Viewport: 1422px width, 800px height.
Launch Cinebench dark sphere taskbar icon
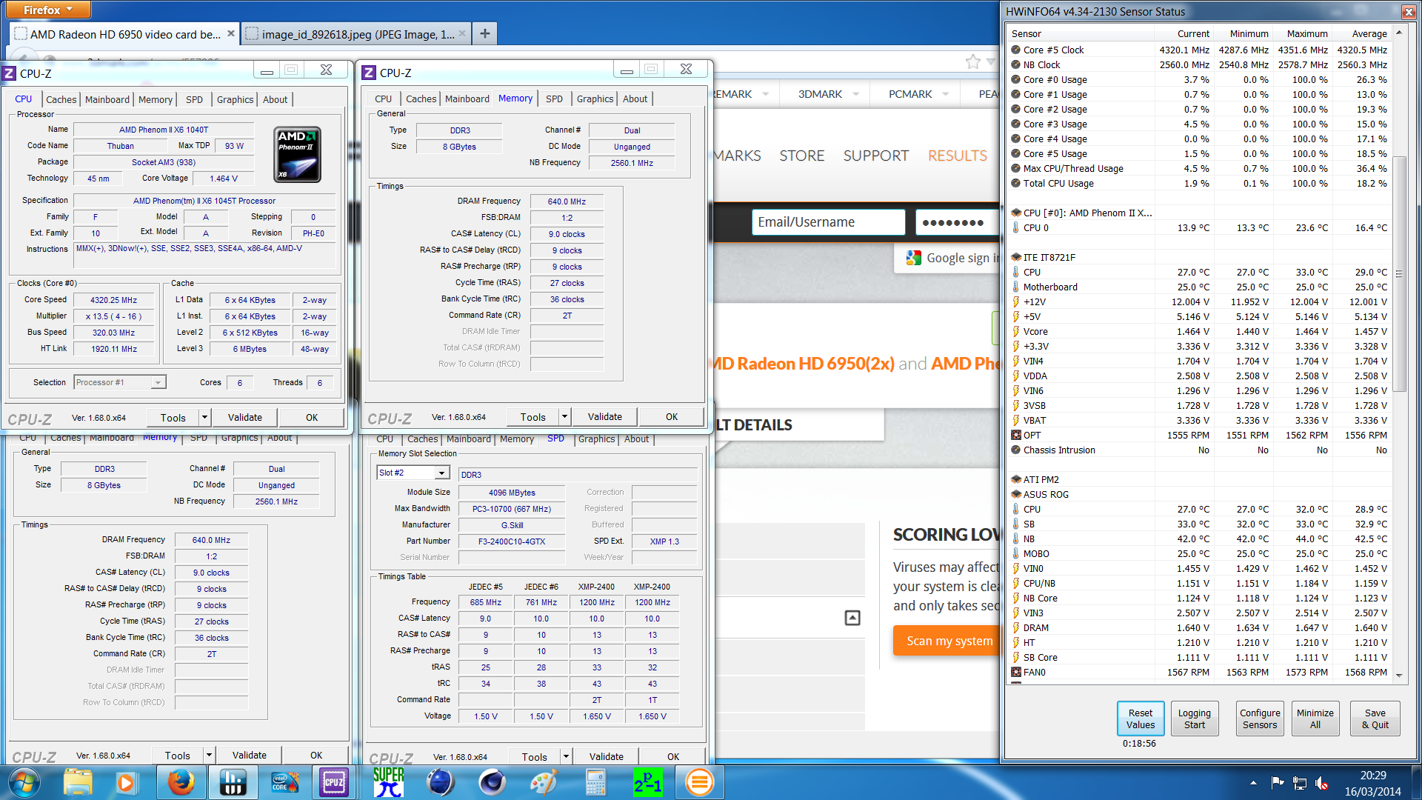click(x=492, y=781)
